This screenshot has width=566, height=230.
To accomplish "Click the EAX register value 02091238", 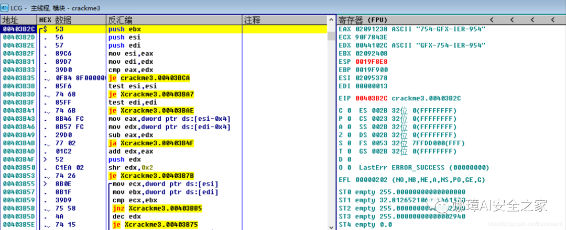I will coord(372,29).
